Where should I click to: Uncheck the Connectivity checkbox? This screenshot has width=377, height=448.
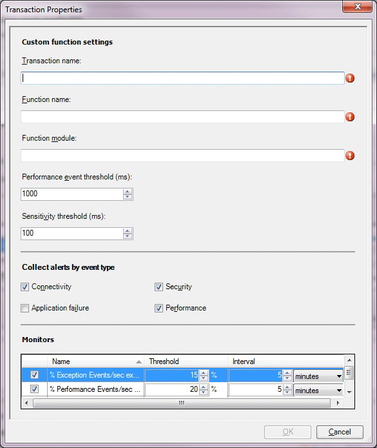pos(24,287)
